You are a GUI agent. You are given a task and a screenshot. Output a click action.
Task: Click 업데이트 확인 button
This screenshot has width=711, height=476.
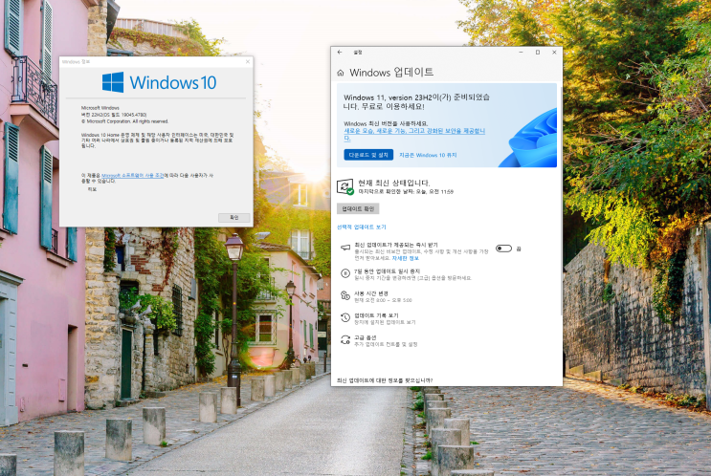358,208
